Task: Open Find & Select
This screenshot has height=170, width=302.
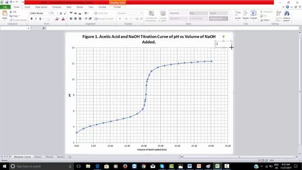Action: pyautogui.click(x=286, y=16)
